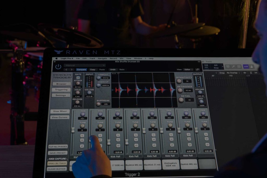The width and height of the screenshot is (267, 178).
Task: Click the pencil icon in Logic's control bar
Action: [233, 66]
